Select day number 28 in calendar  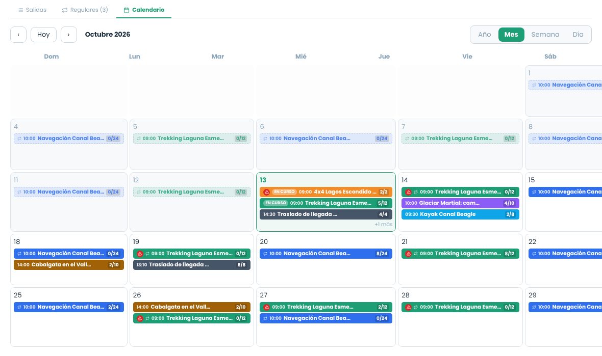click(x=406, y=295)
